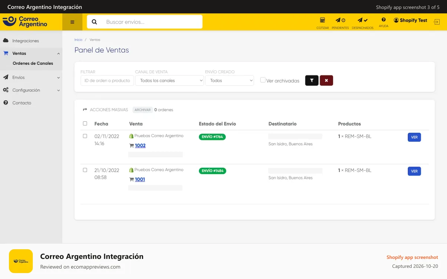Click the Ventas breadcrumb text
The height and width of the screenshot is (279, 447).
(x=95, y=40)
